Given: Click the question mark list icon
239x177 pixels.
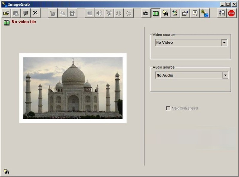Looking at the screenshot, I should (222, 13).
